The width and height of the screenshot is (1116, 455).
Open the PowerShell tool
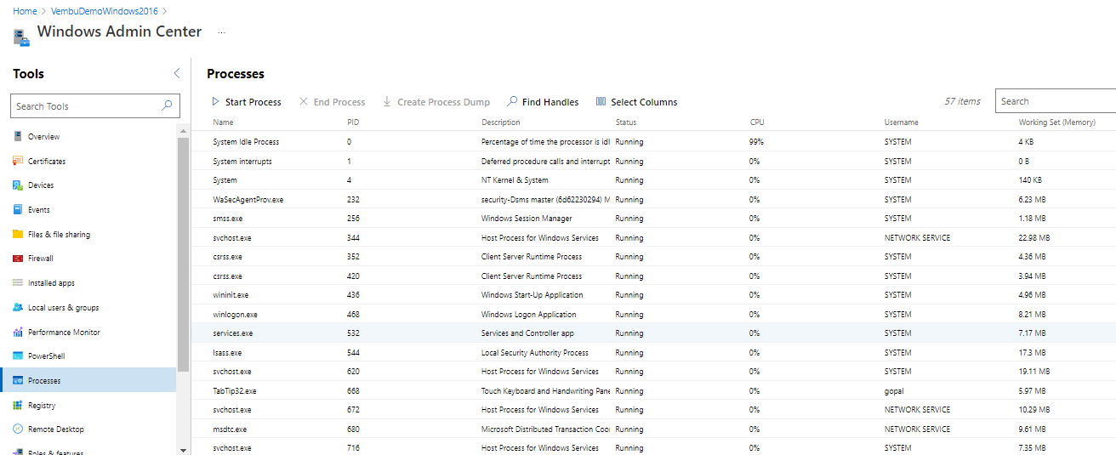click(x=47, y=356)
